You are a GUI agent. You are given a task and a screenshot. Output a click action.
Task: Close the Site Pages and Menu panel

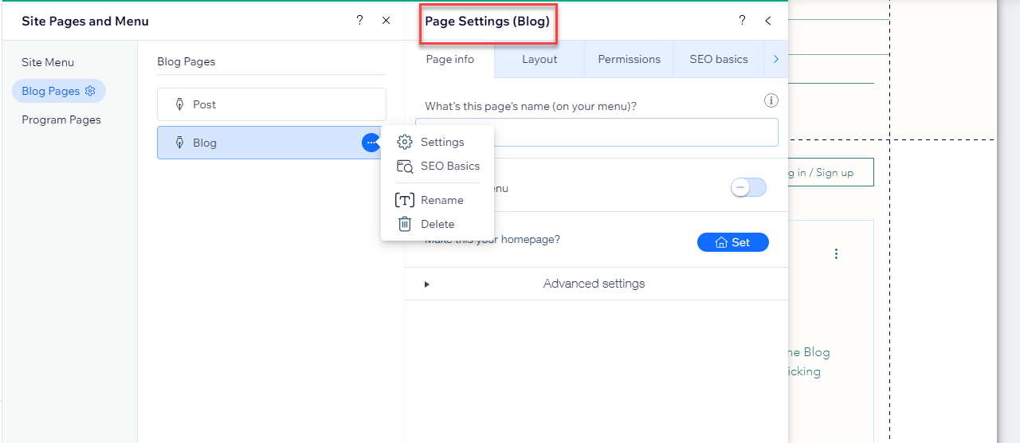tap(386, 21)
